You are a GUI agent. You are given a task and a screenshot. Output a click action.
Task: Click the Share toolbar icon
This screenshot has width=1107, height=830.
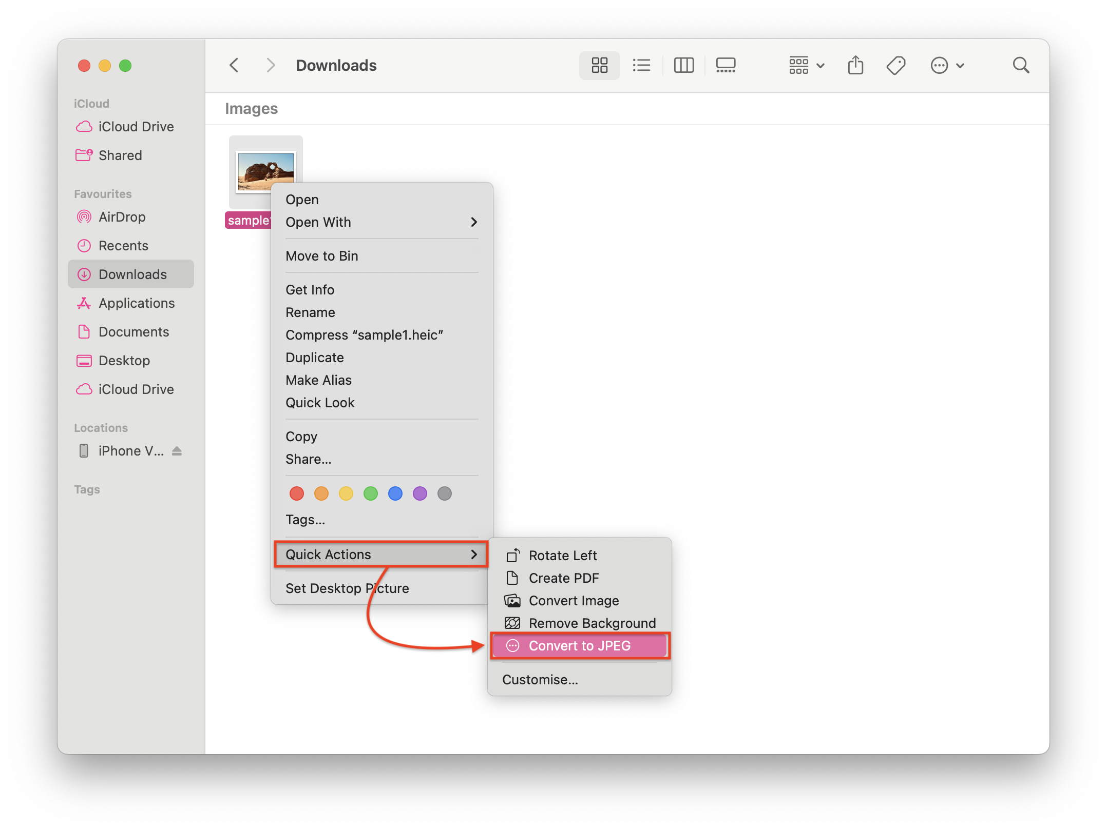click(x=855, y=66)
